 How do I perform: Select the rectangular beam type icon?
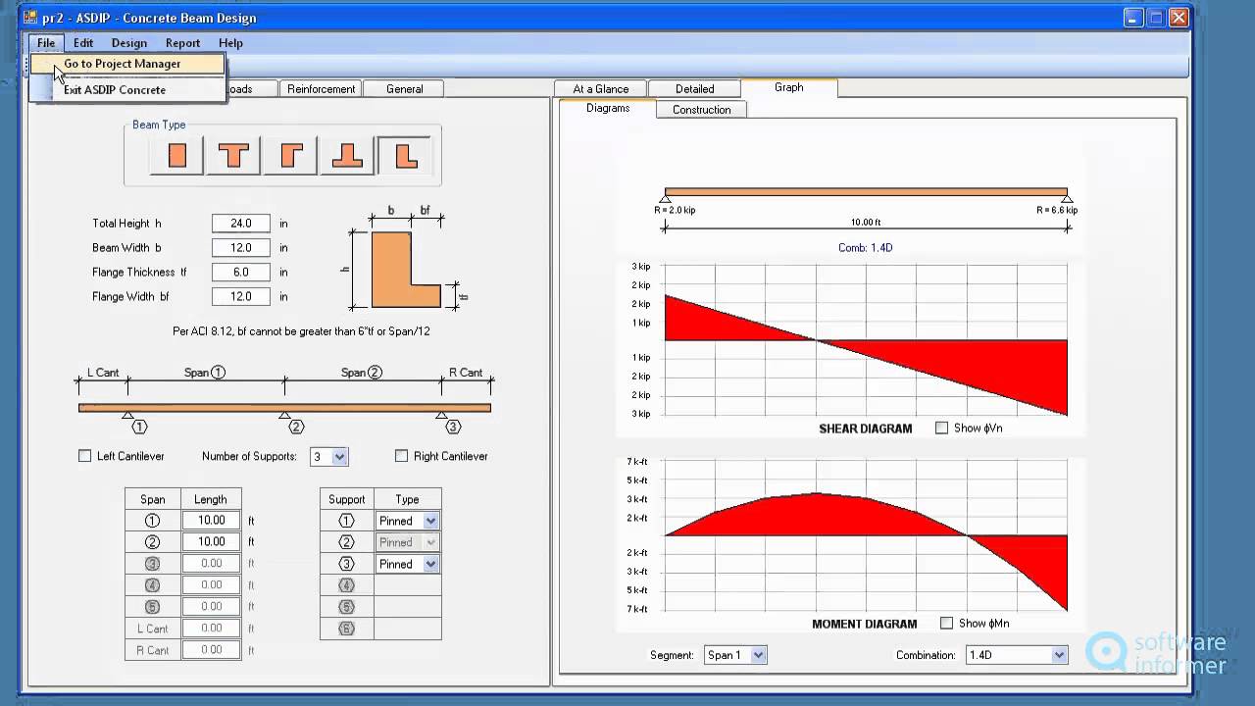177,155
